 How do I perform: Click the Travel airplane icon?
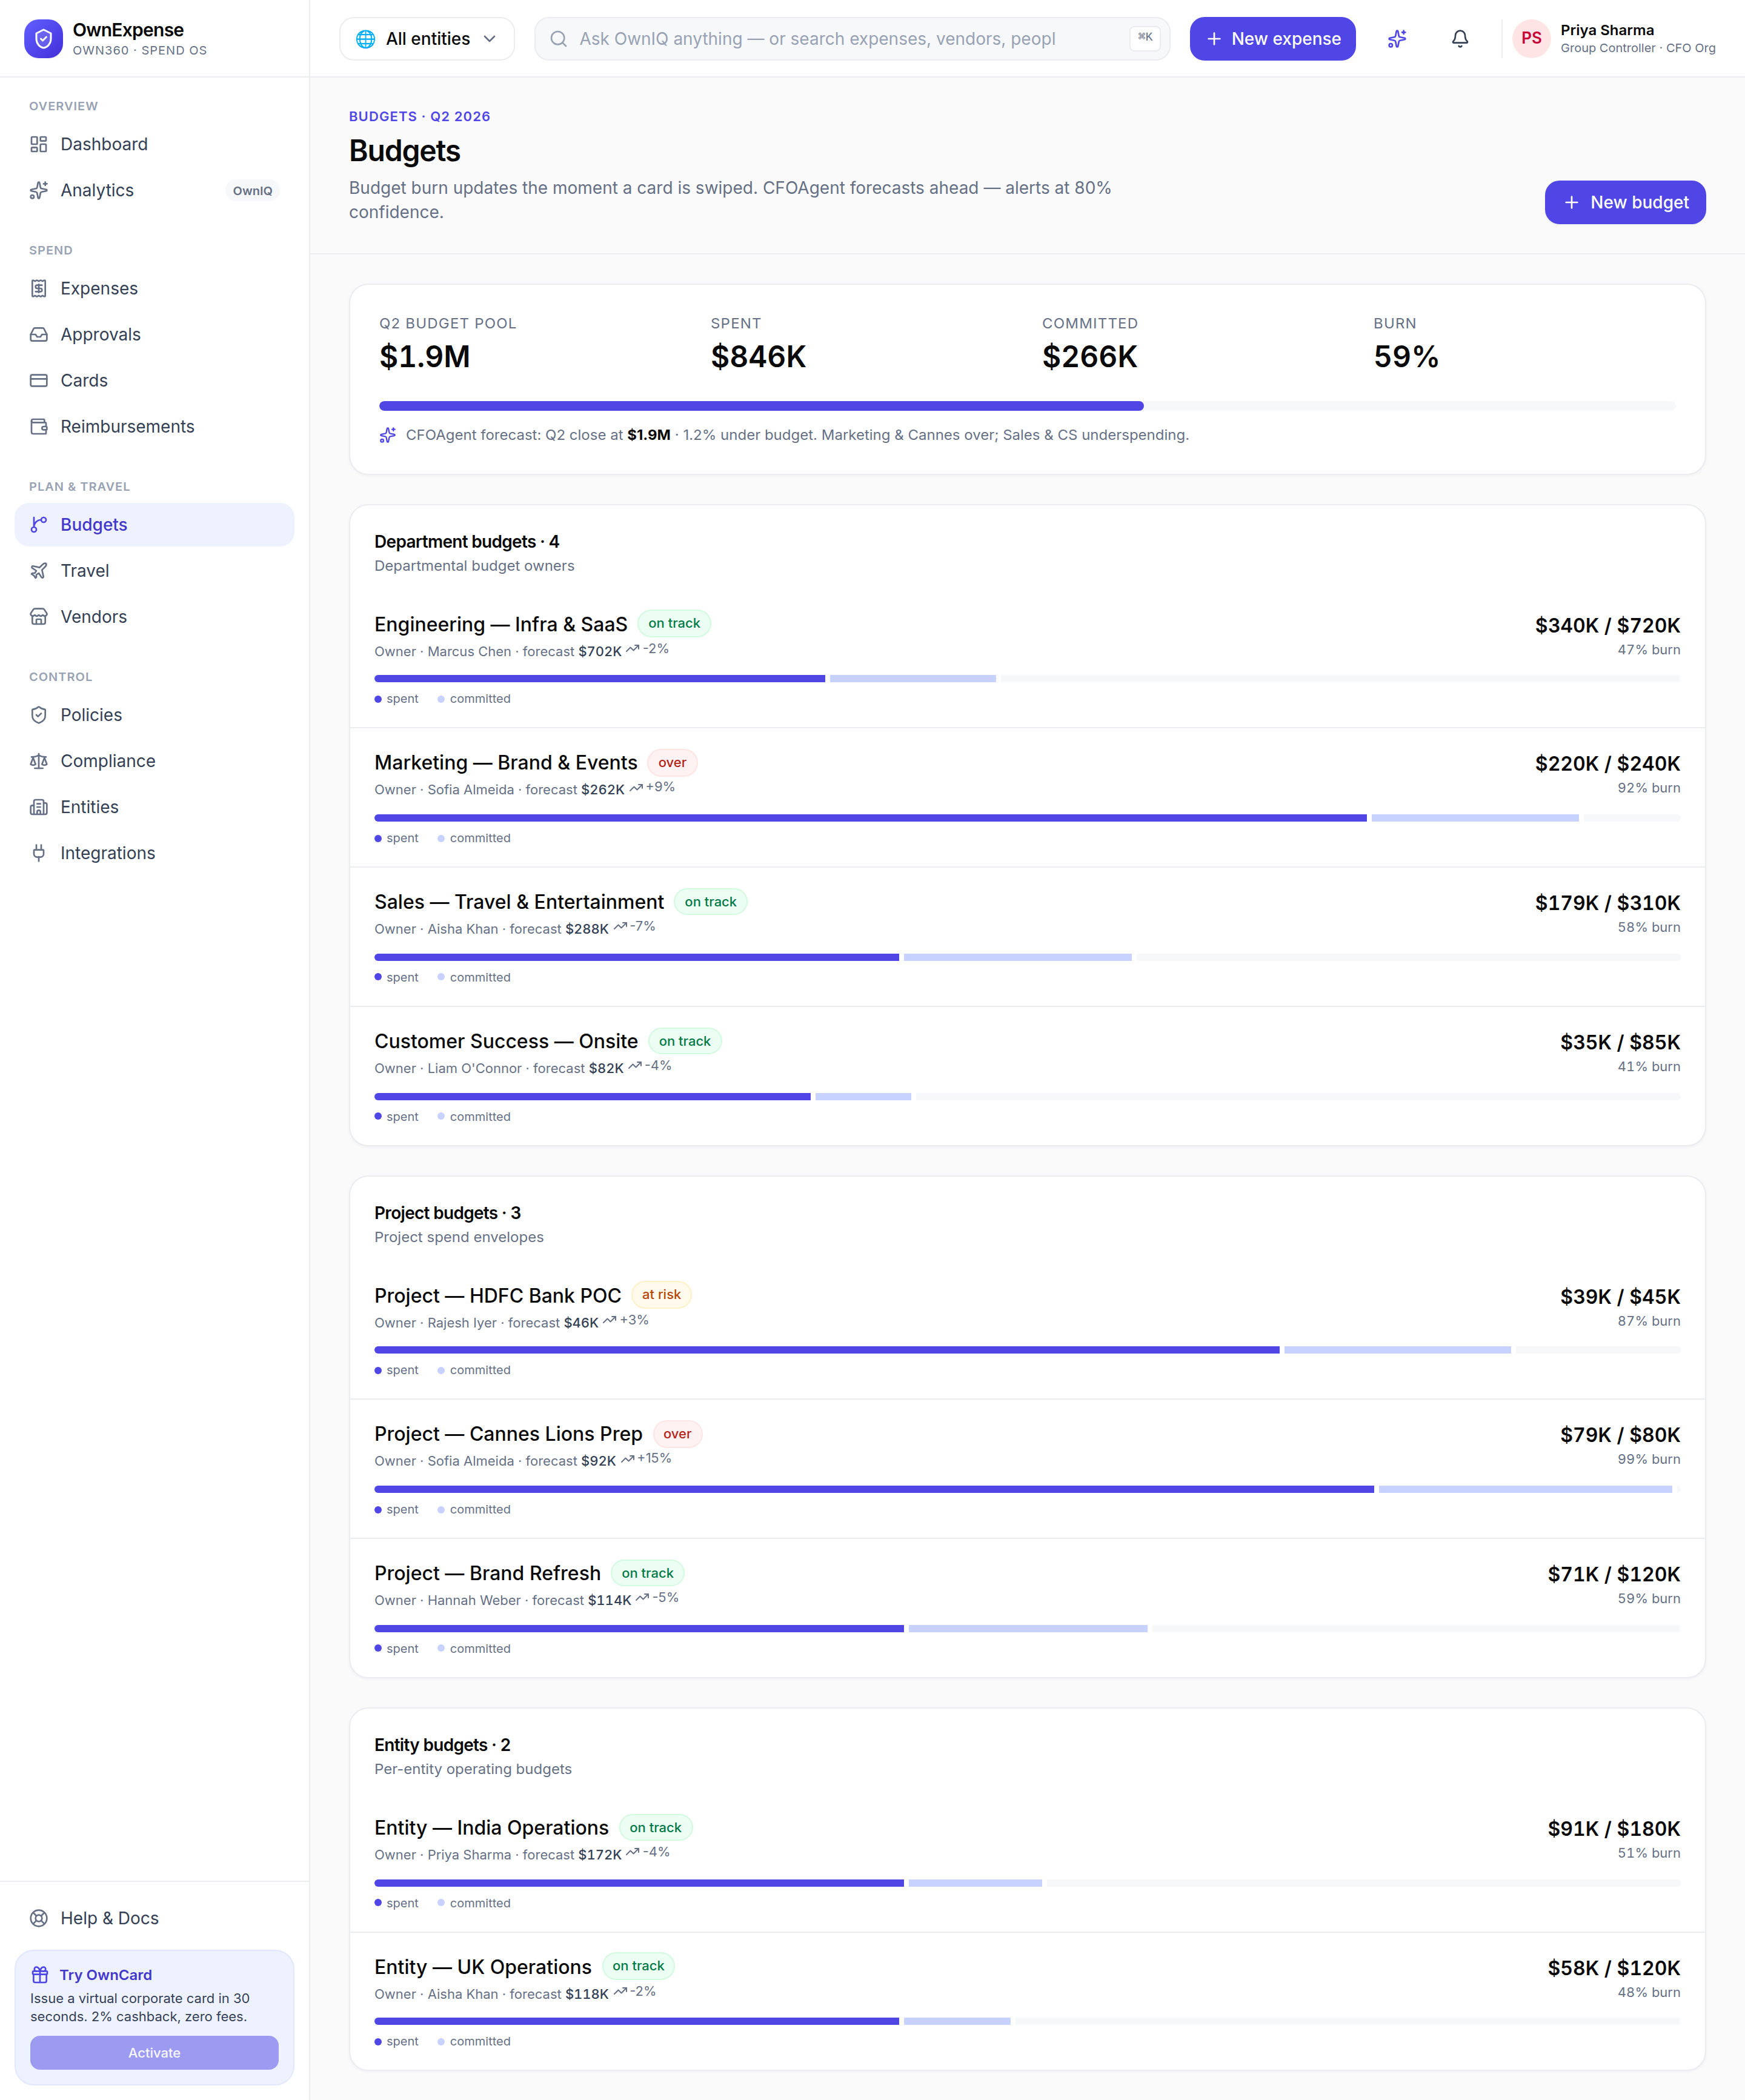[x=39, y=570]
